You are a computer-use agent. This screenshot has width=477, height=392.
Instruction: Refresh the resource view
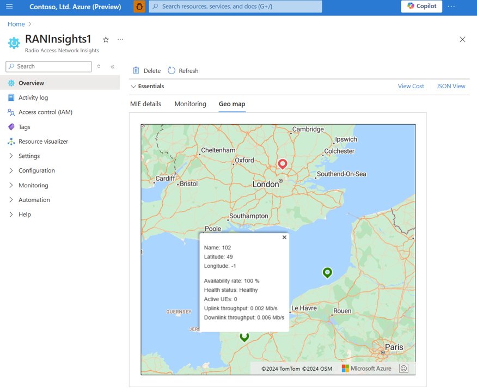183,71
